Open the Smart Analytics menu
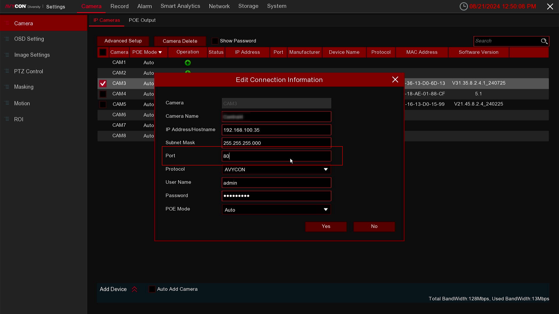 click(x=180, y=6)
